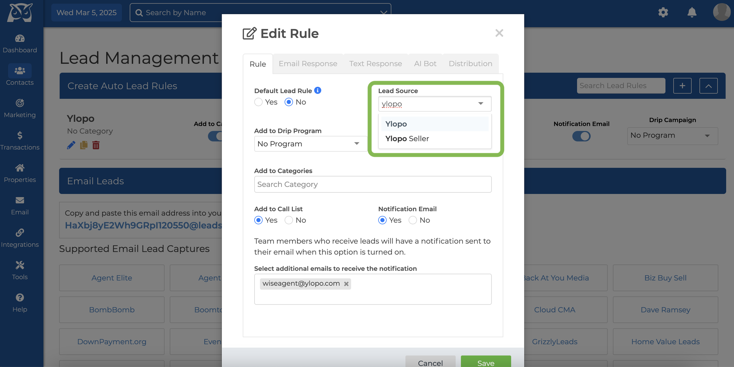Choose Ylopo Seller from lead source list
The height and width of the screenshot is (367, 734).
(x=407, y=138)
